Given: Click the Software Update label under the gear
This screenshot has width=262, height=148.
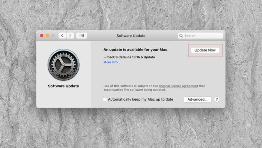Looking at the screenshot, I should coord(63,86).
